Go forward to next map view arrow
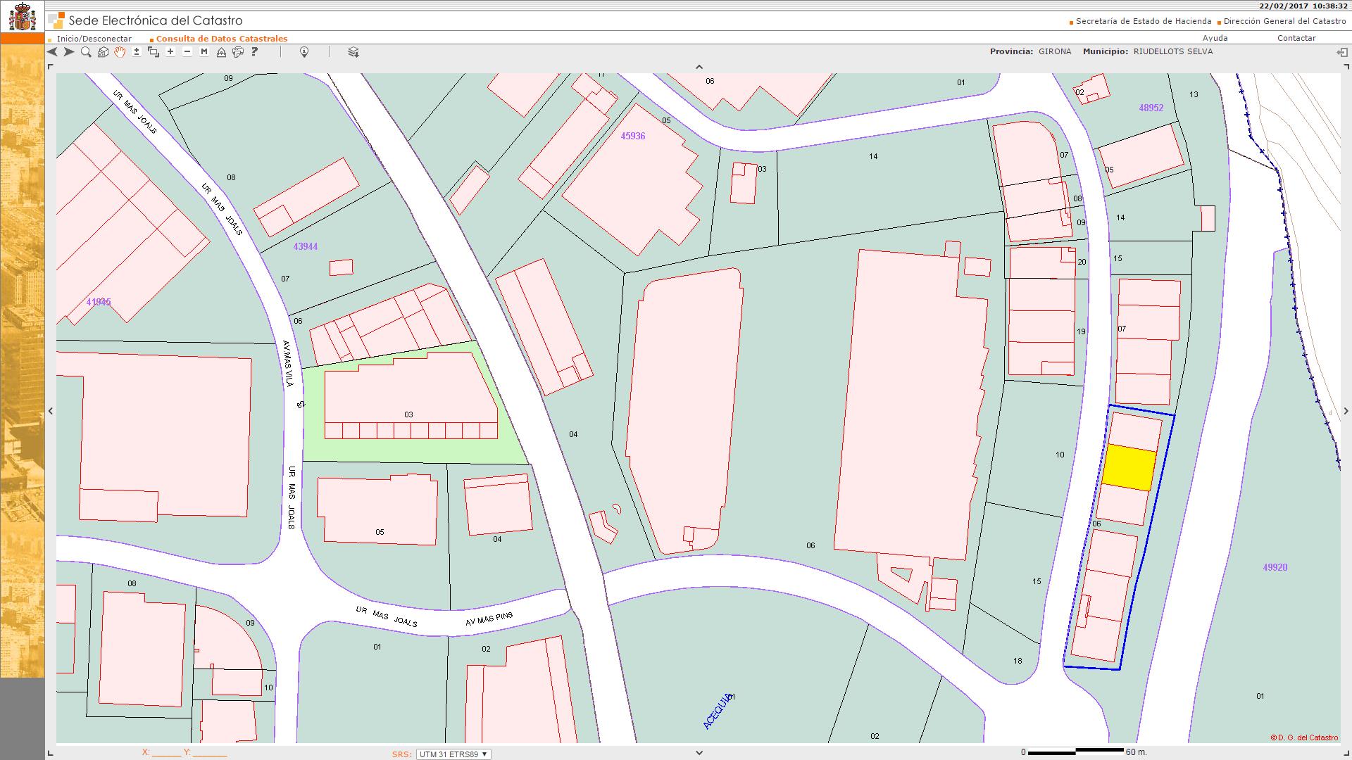The width and height of the screenshot is (1352, 760). point(69,52)
